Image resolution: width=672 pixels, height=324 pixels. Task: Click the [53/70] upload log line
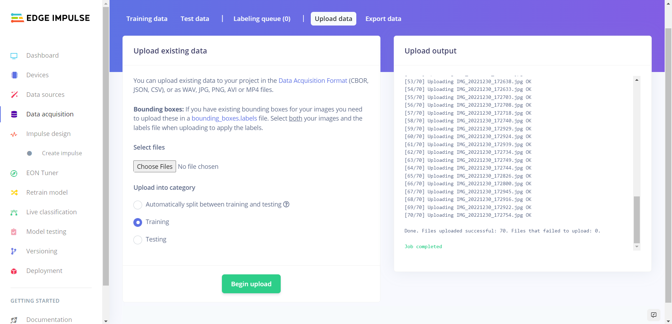[x=468, y=82]
